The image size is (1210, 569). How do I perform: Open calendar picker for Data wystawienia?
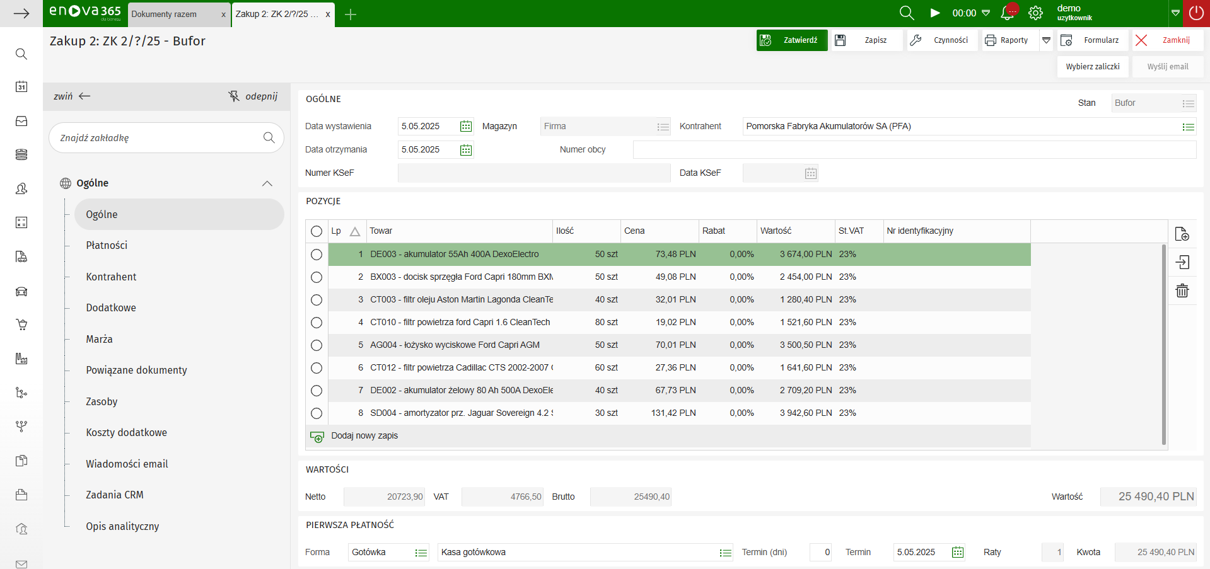tap(465, 127)
